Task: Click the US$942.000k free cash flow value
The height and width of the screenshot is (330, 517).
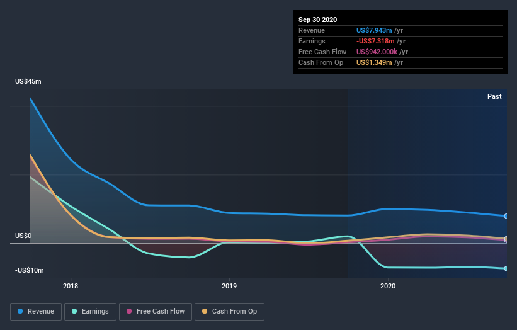Action: (377, 52)
